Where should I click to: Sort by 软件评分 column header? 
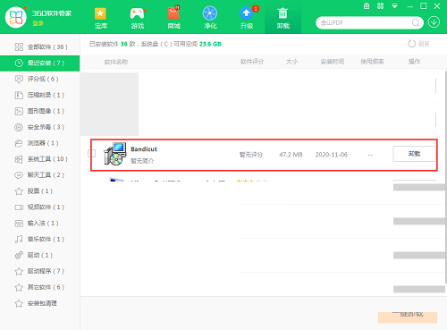pos(252,62)
